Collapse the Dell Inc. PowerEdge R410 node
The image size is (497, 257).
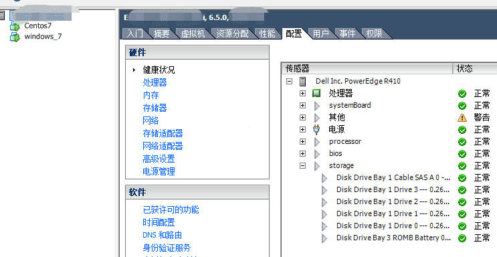click(x=289, y=81)
